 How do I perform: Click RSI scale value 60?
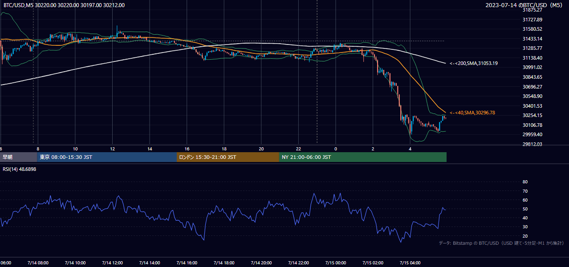[525, 200]
